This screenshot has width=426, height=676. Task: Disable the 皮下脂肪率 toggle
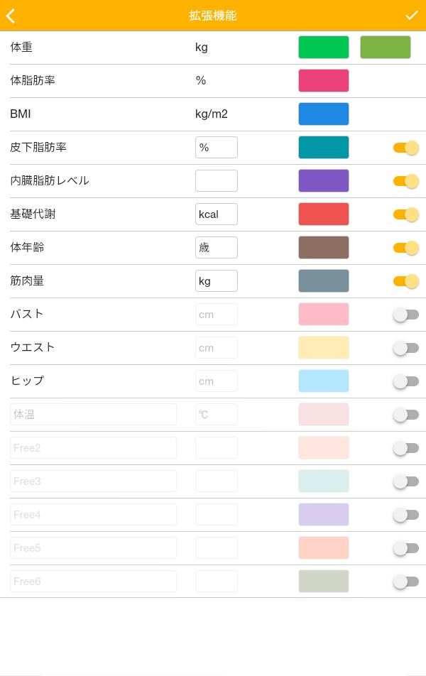[x=405, y=148]
